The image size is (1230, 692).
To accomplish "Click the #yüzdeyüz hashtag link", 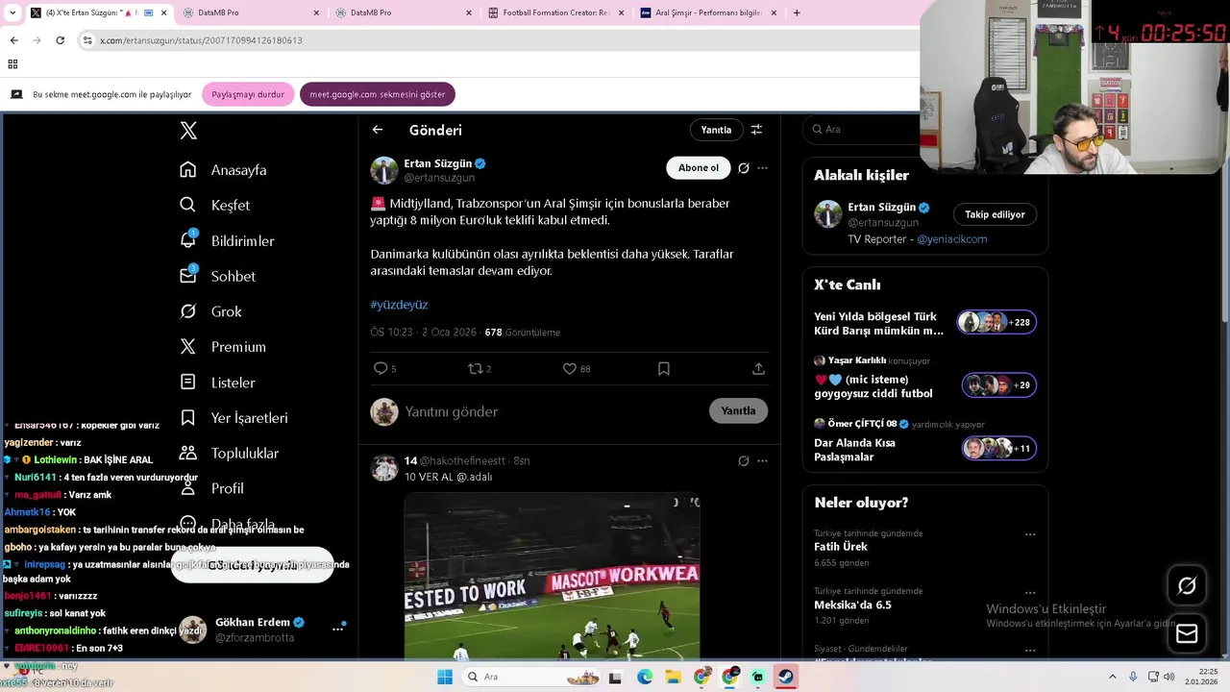I will 399,305.
